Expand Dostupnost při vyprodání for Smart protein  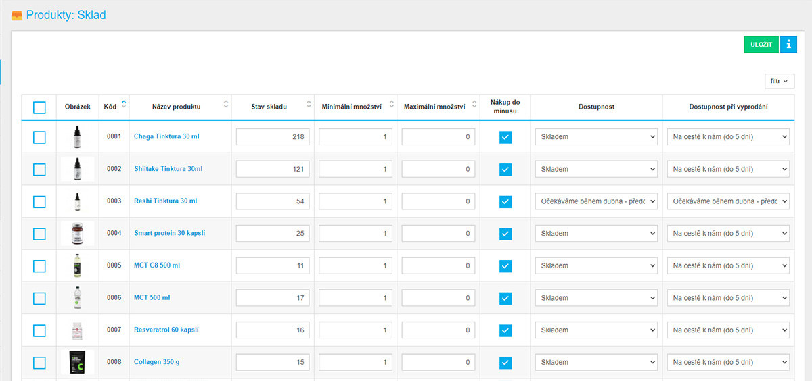tap(727, 234)
